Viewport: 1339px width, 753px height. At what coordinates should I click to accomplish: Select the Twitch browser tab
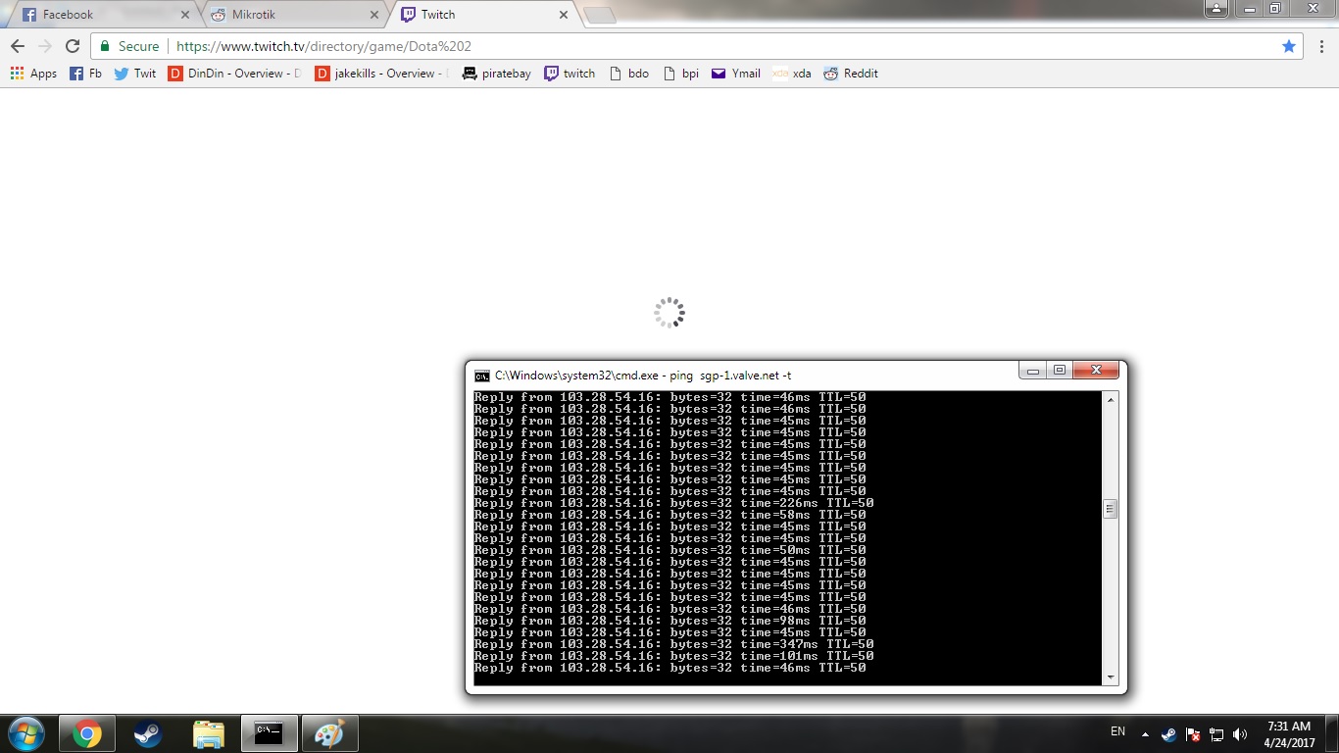483,15
